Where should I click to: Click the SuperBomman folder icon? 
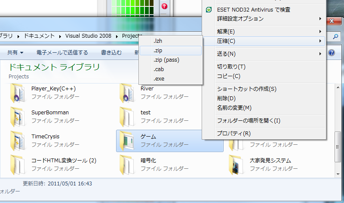[18, 117]
